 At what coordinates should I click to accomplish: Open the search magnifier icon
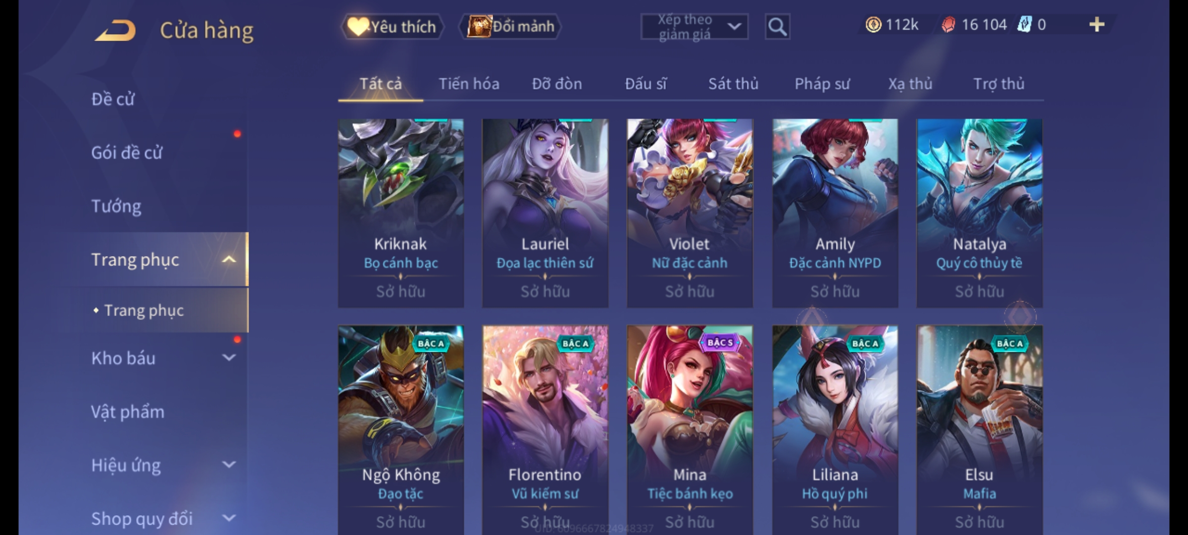click(x=777, y=27)
